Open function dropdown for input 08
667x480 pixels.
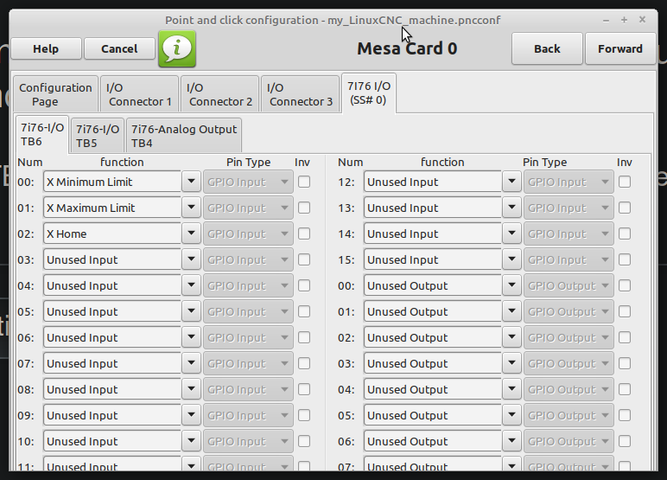(x=192, y=390)
